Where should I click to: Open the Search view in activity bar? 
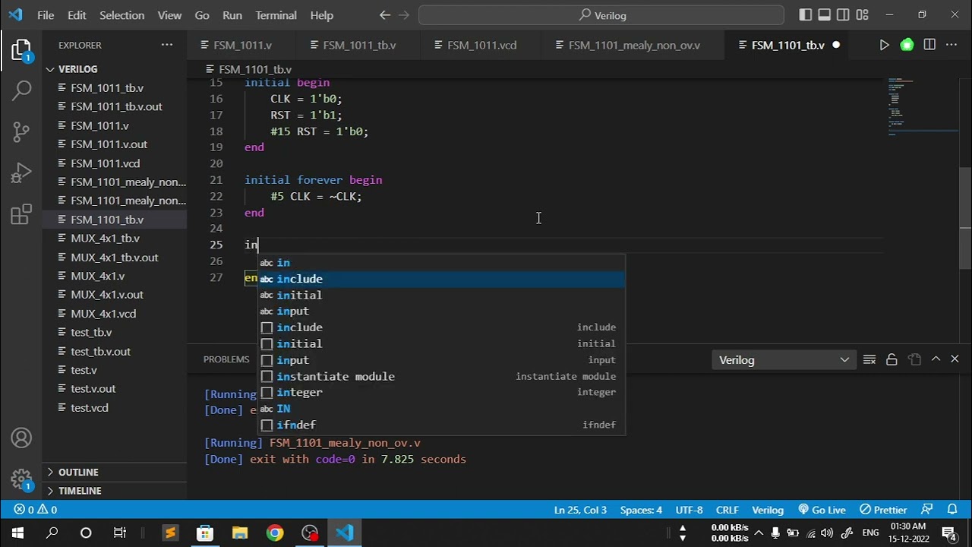[x=21, y=90]
